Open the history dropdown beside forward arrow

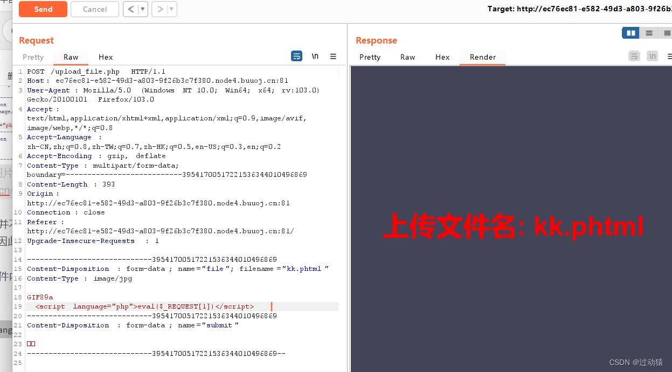[x=171, y=9]
